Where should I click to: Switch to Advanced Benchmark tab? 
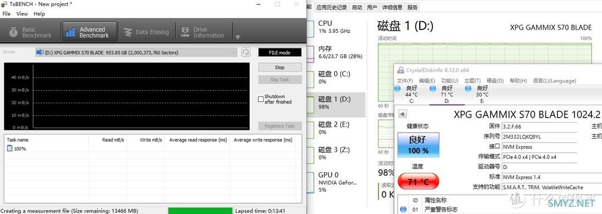[x=89, y=32]
